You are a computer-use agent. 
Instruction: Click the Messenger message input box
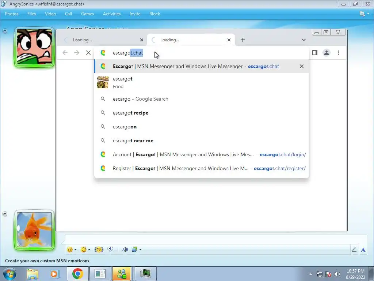(216, 240)
